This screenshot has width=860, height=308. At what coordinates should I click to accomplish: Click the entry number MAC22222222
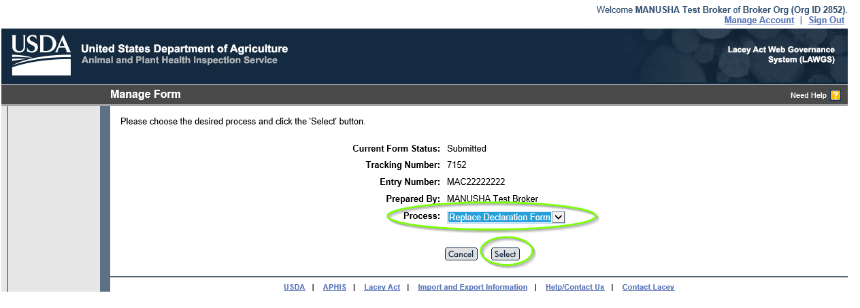(476, 182)
